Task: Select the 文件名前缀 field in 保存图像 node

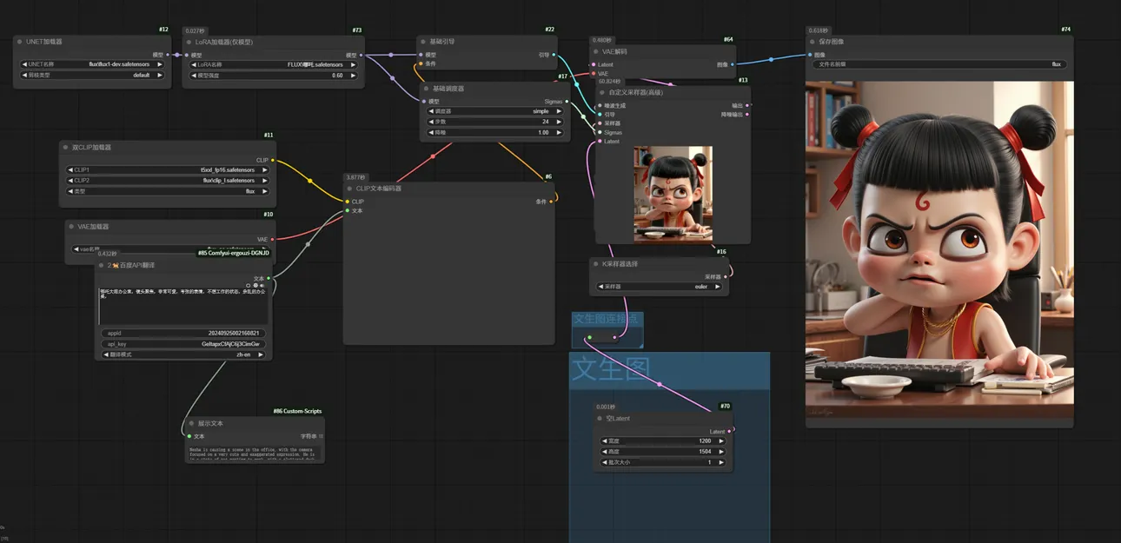Action: [x=939, y=64]
